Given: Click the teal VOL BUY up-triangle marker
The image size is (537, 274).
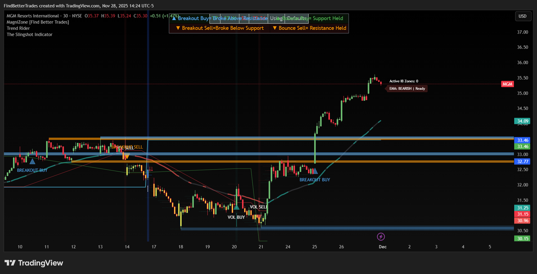Looking at the screenshot, I should coord(237,207).
